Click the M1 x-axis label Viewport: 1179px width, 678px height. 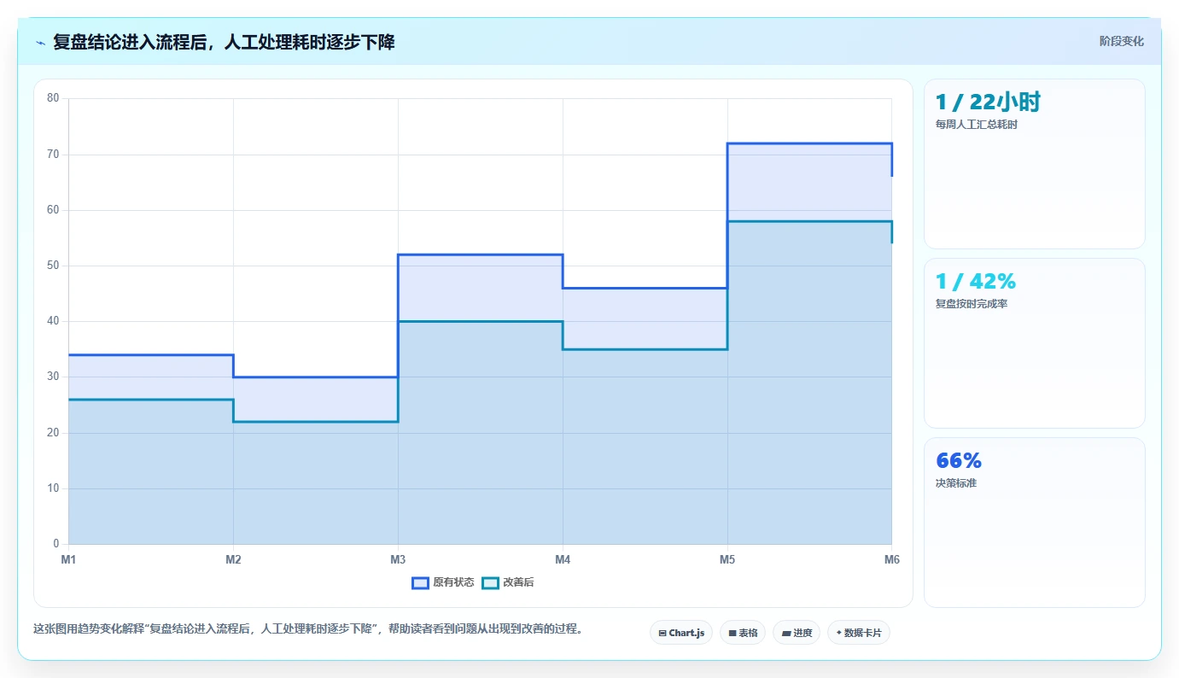(68, 559)
